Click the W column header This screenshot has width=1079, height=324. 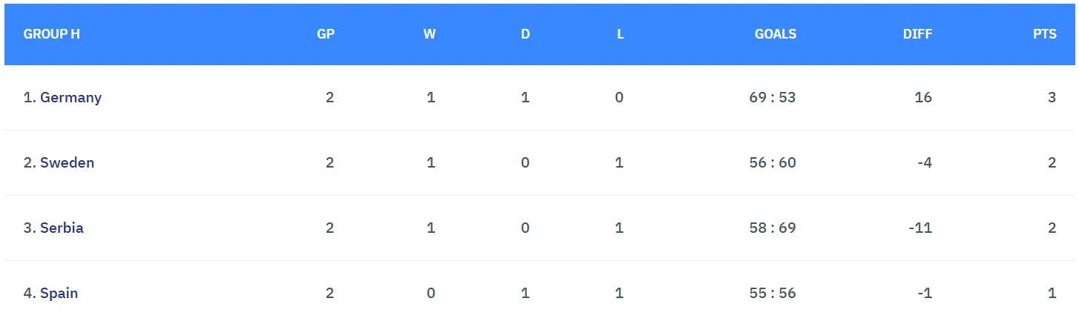tap(430, 34)
